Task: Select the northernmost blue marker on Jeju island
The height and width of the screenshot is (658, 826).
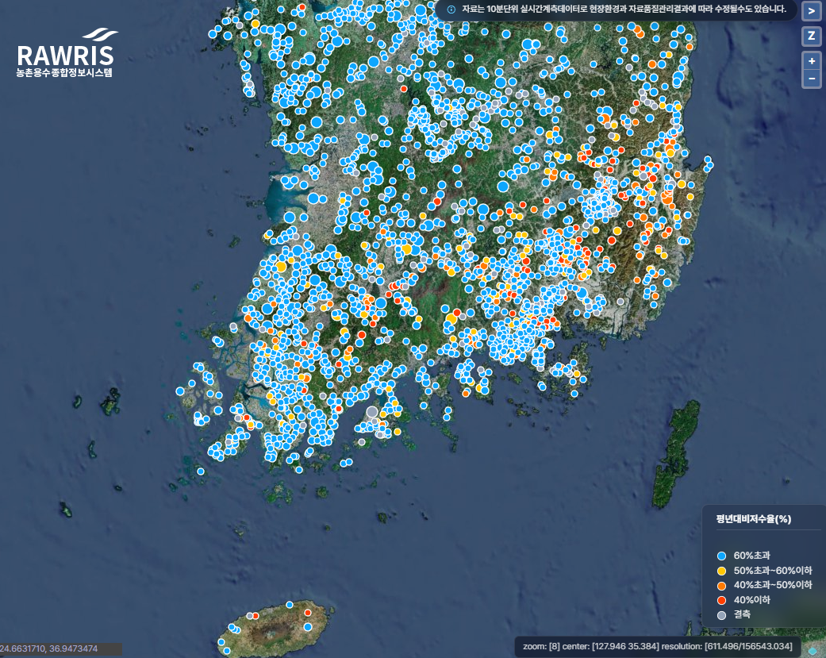Action: click(x=289, y=605)
